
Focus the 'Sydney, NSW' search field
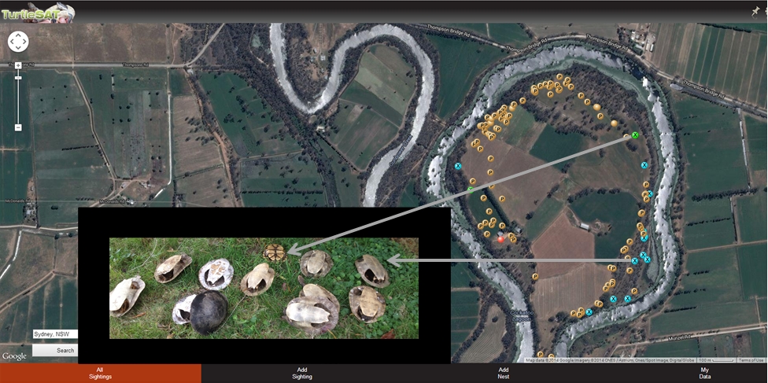click(x=54, y=334)
